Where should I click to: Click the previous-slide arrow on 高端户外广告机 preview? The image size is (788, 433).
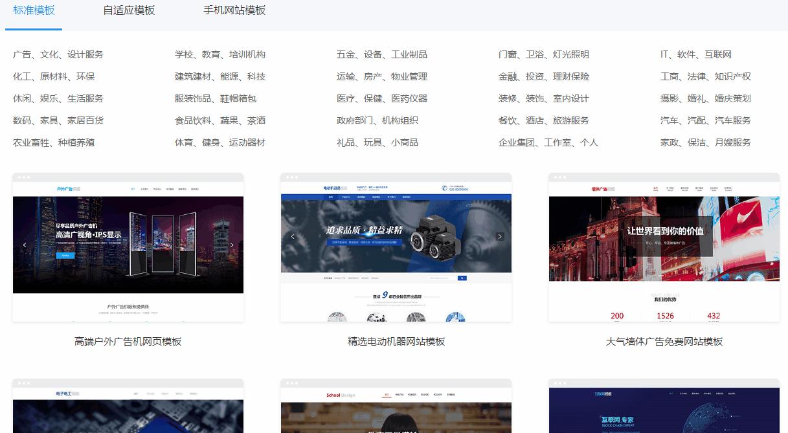[25, 245]
